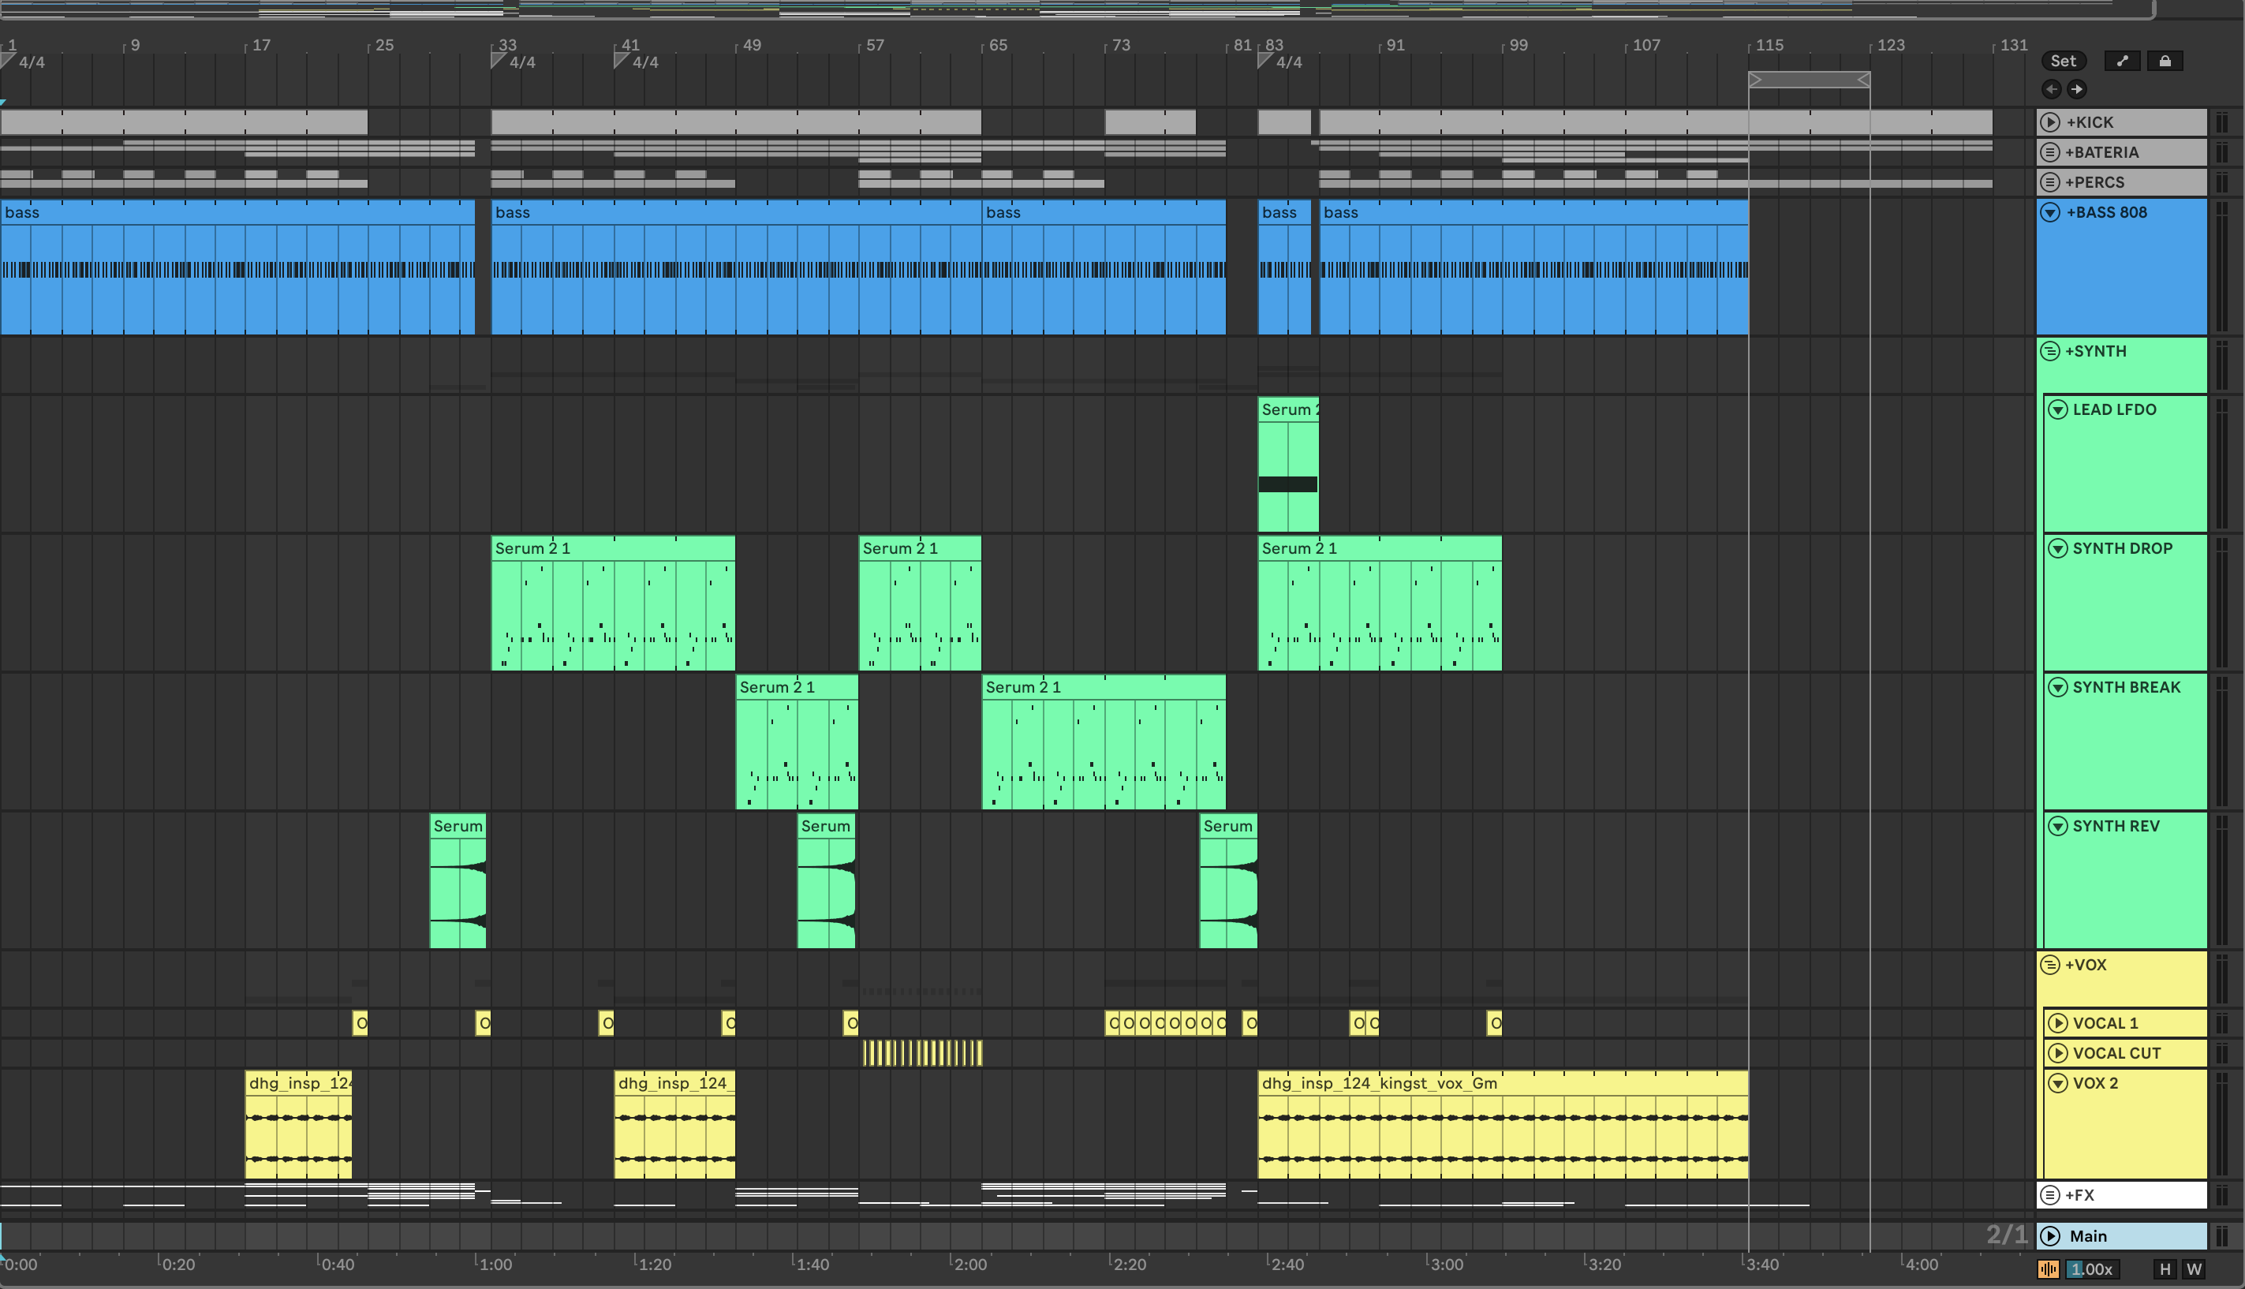Click +FX group track icon
Image resolution: width=2245 pixels, height=1289 pixels.
click(x=2049, y=1195)
